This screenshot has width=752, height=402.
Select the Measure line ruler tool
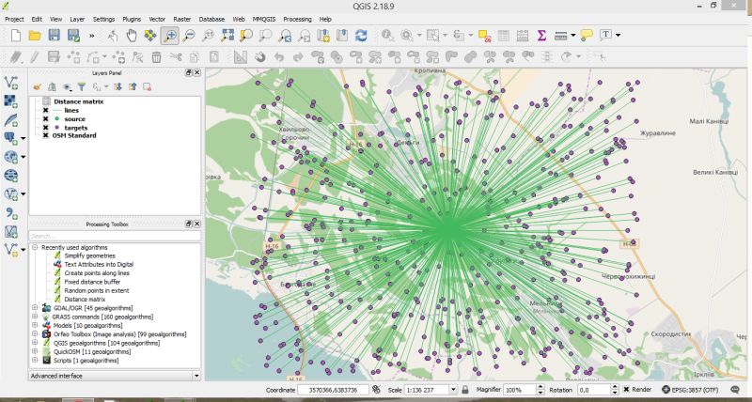560,36
